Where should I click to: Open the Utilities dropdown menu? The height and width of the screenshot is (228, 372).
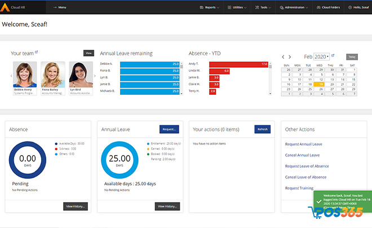click(x=237, y=7)
